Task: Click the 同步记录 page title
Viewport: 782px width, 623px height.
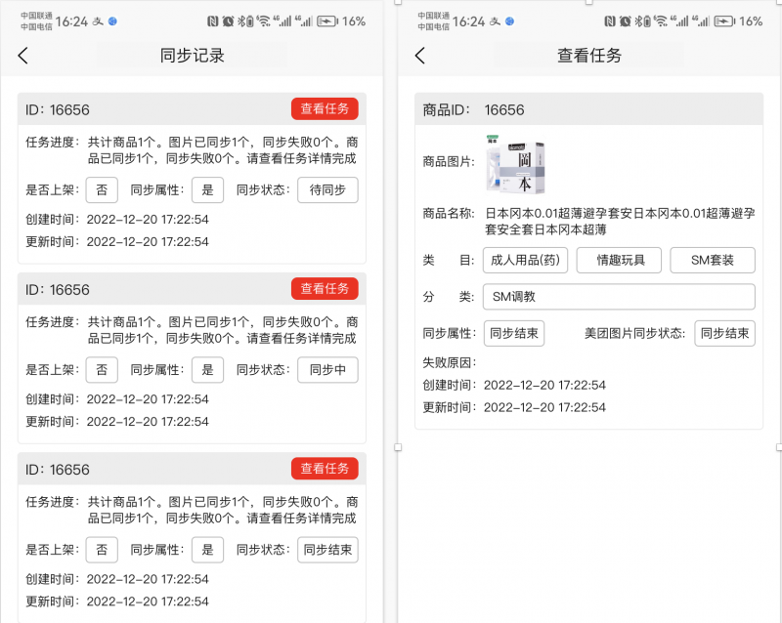Action: pyautogui.click(x=192, y=56)
